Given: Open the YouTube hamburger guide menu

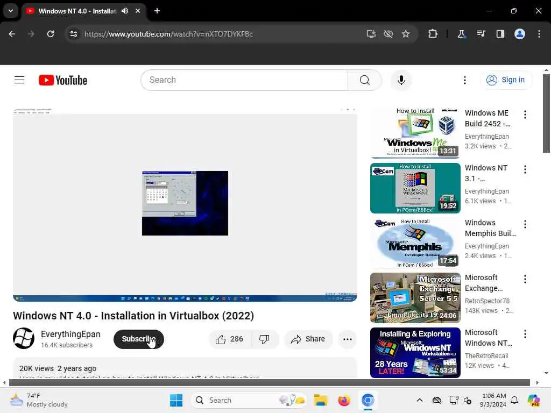Looking at the screenshot, I should tap(19, 80).
